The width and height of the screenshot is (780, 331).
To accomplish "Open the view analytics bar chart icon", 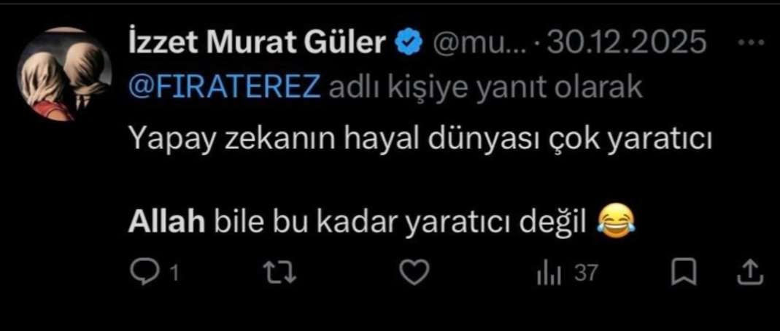I will (x=548, y=273).
